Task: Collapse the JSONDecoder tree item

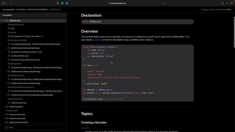Action: pyautogui.click(x=5, y=21)
